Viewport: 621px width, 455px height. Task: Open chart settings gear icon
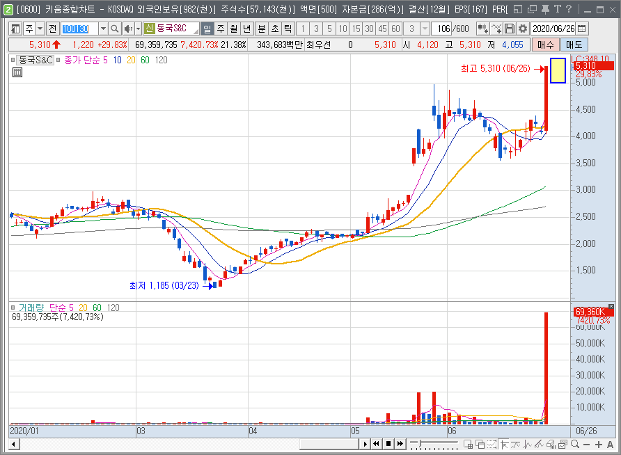pyautogui.click(x=523, y=29)
